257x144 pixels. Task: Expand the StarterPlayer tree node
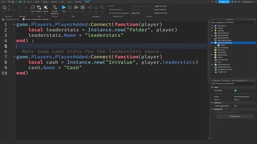(212, 55)
